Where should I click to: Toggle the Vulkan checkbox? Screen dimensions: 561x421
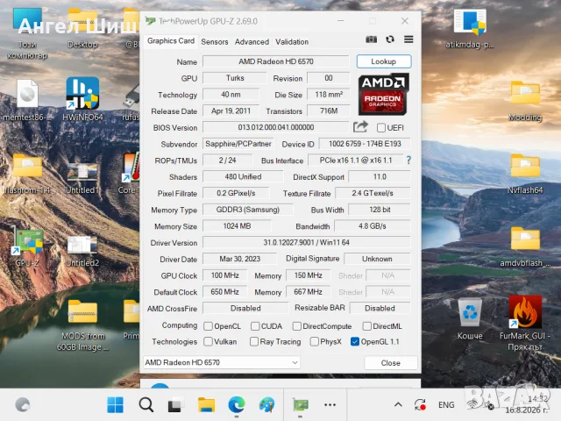[x=208, y=341]
